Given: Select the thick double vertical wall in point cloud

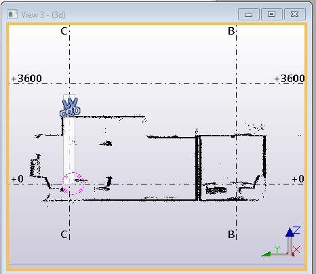Looking at the screenshot, I should (x=198, y=168).
